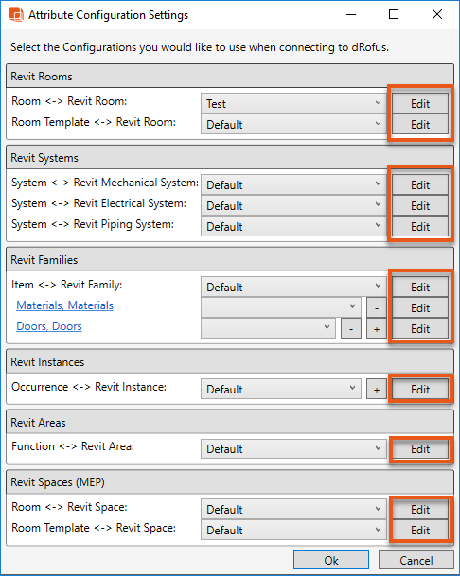The image size is (460, 576).
Task: Add family configuration with plus button on Doors row
Action: (x=377, y=329)
